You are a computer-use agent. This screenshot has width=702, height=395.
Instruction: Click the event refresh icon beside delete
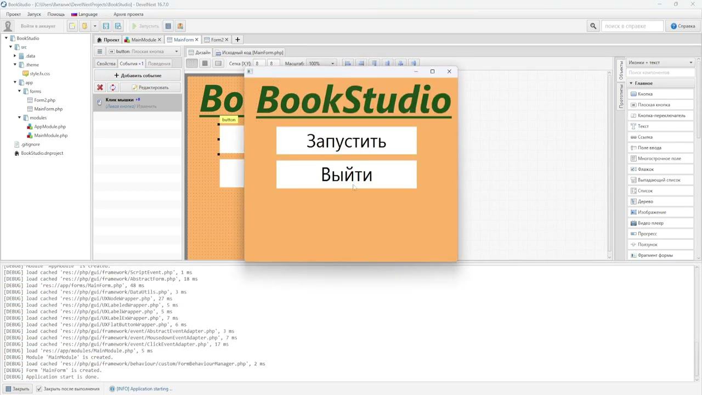point(112,87)
